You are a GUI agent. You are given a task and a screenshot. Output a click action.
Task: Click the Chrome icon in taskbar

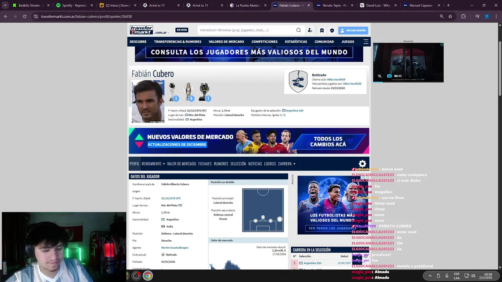point(147,276)
